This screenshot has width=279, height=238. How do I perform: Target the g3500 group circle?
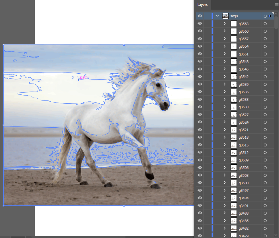tap(265, 183)
